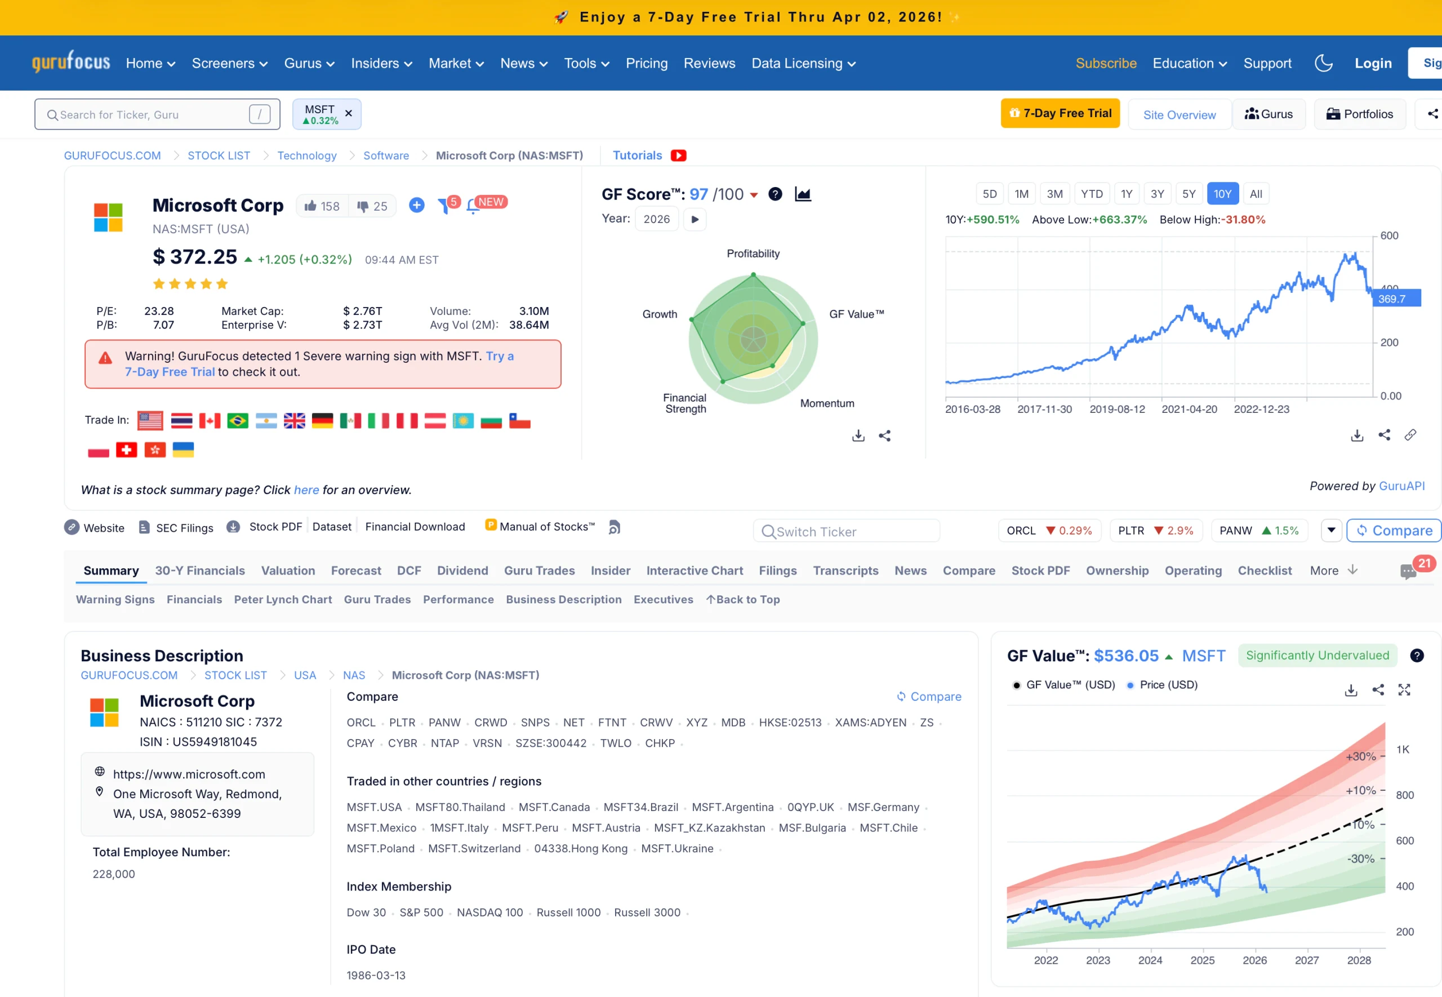Image resolution: width=1442 pixels, height=997 pixels.
Task: Expand competitor tickers dropdown arrow
Action: [1331, 531]
